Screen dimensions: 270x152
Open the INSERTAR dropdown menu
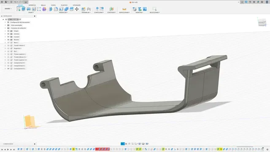tap(139, 12)
